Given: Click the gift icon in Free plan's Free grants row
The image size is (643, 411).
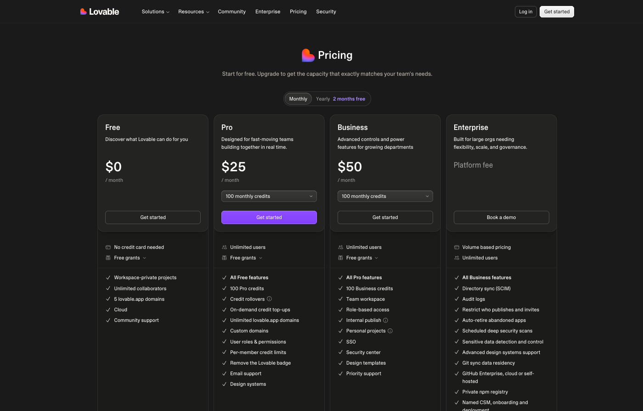Looking at the screenshot, I should click(108, 258).
